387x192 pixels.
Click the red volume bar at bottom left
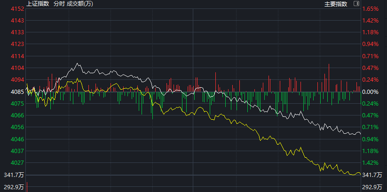point(27,187)
